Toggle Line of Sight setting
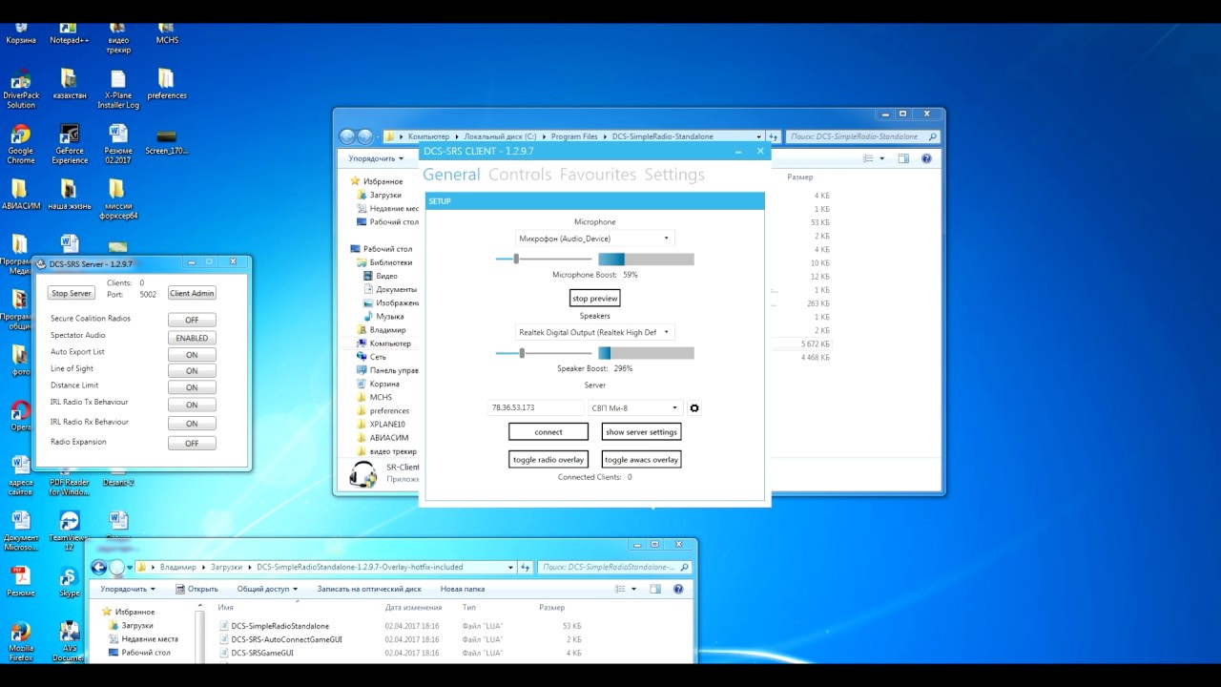This screenshot has height=687, width=1221. coord(192,371)
